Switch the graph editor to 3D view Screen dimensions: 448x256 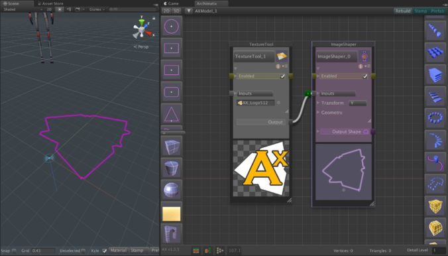coord(176,11)
